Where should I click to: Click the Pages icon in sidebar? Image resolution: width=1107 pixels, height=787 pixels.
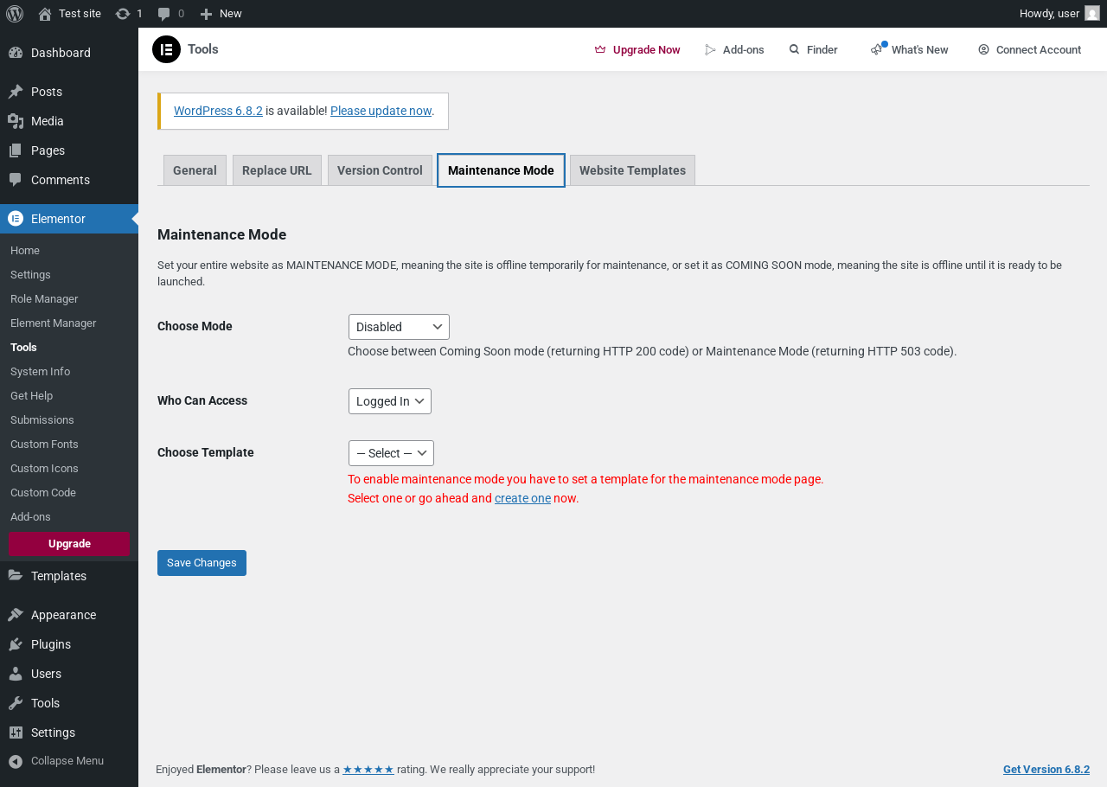tap(16, 150)
